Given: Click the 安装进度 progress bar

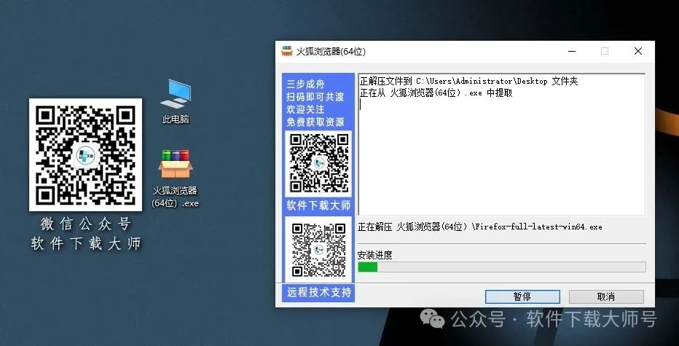Looking at the screenshot, I should pos(501,267).
